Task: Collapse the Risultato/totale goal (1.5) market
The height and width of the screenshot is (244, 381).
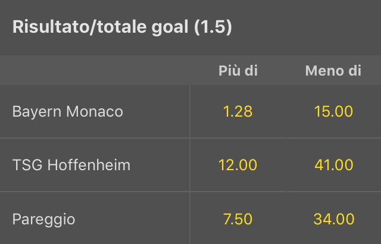Action: pos(122,27)
